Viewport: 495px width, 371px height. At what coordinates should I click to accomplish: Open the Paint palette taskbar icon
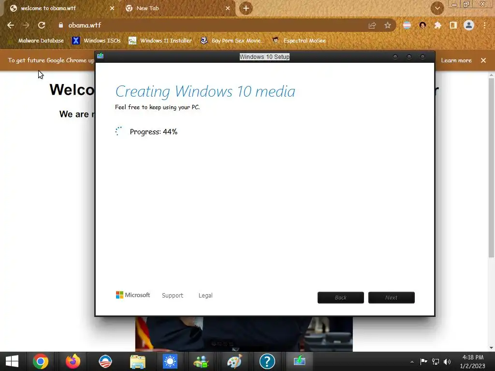point(234,361)
